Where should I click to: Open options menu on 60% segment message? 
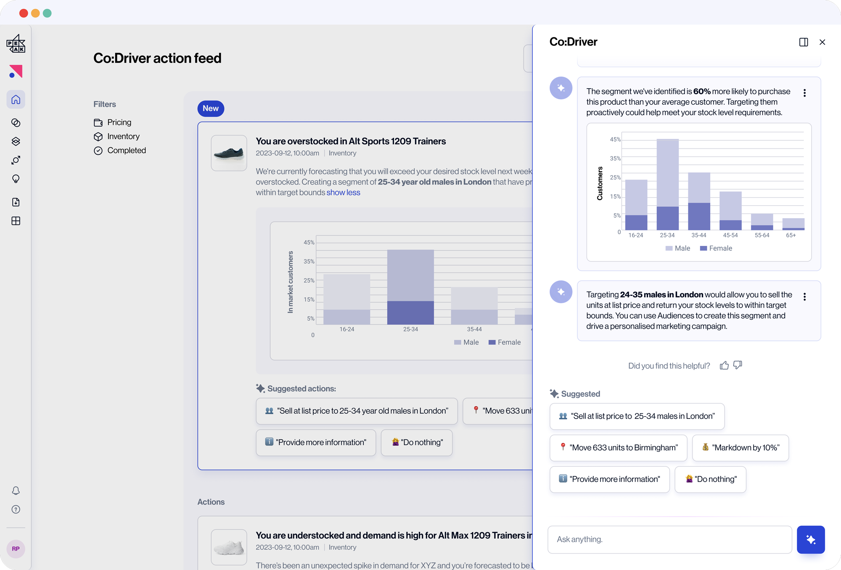point(804,93)
